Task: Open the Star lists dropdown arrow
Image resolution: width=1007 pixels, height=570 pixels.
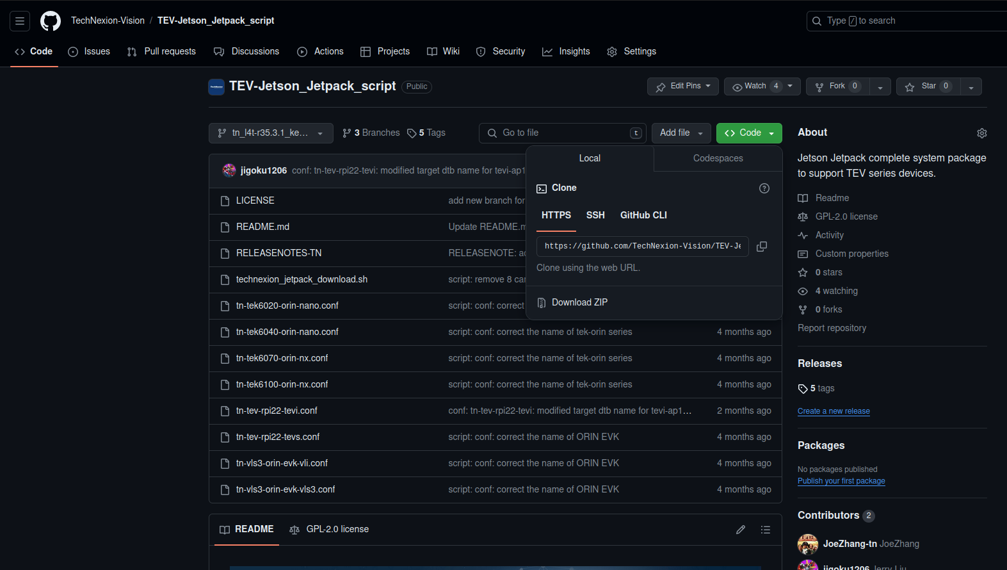Action: (x=971, y=86)
